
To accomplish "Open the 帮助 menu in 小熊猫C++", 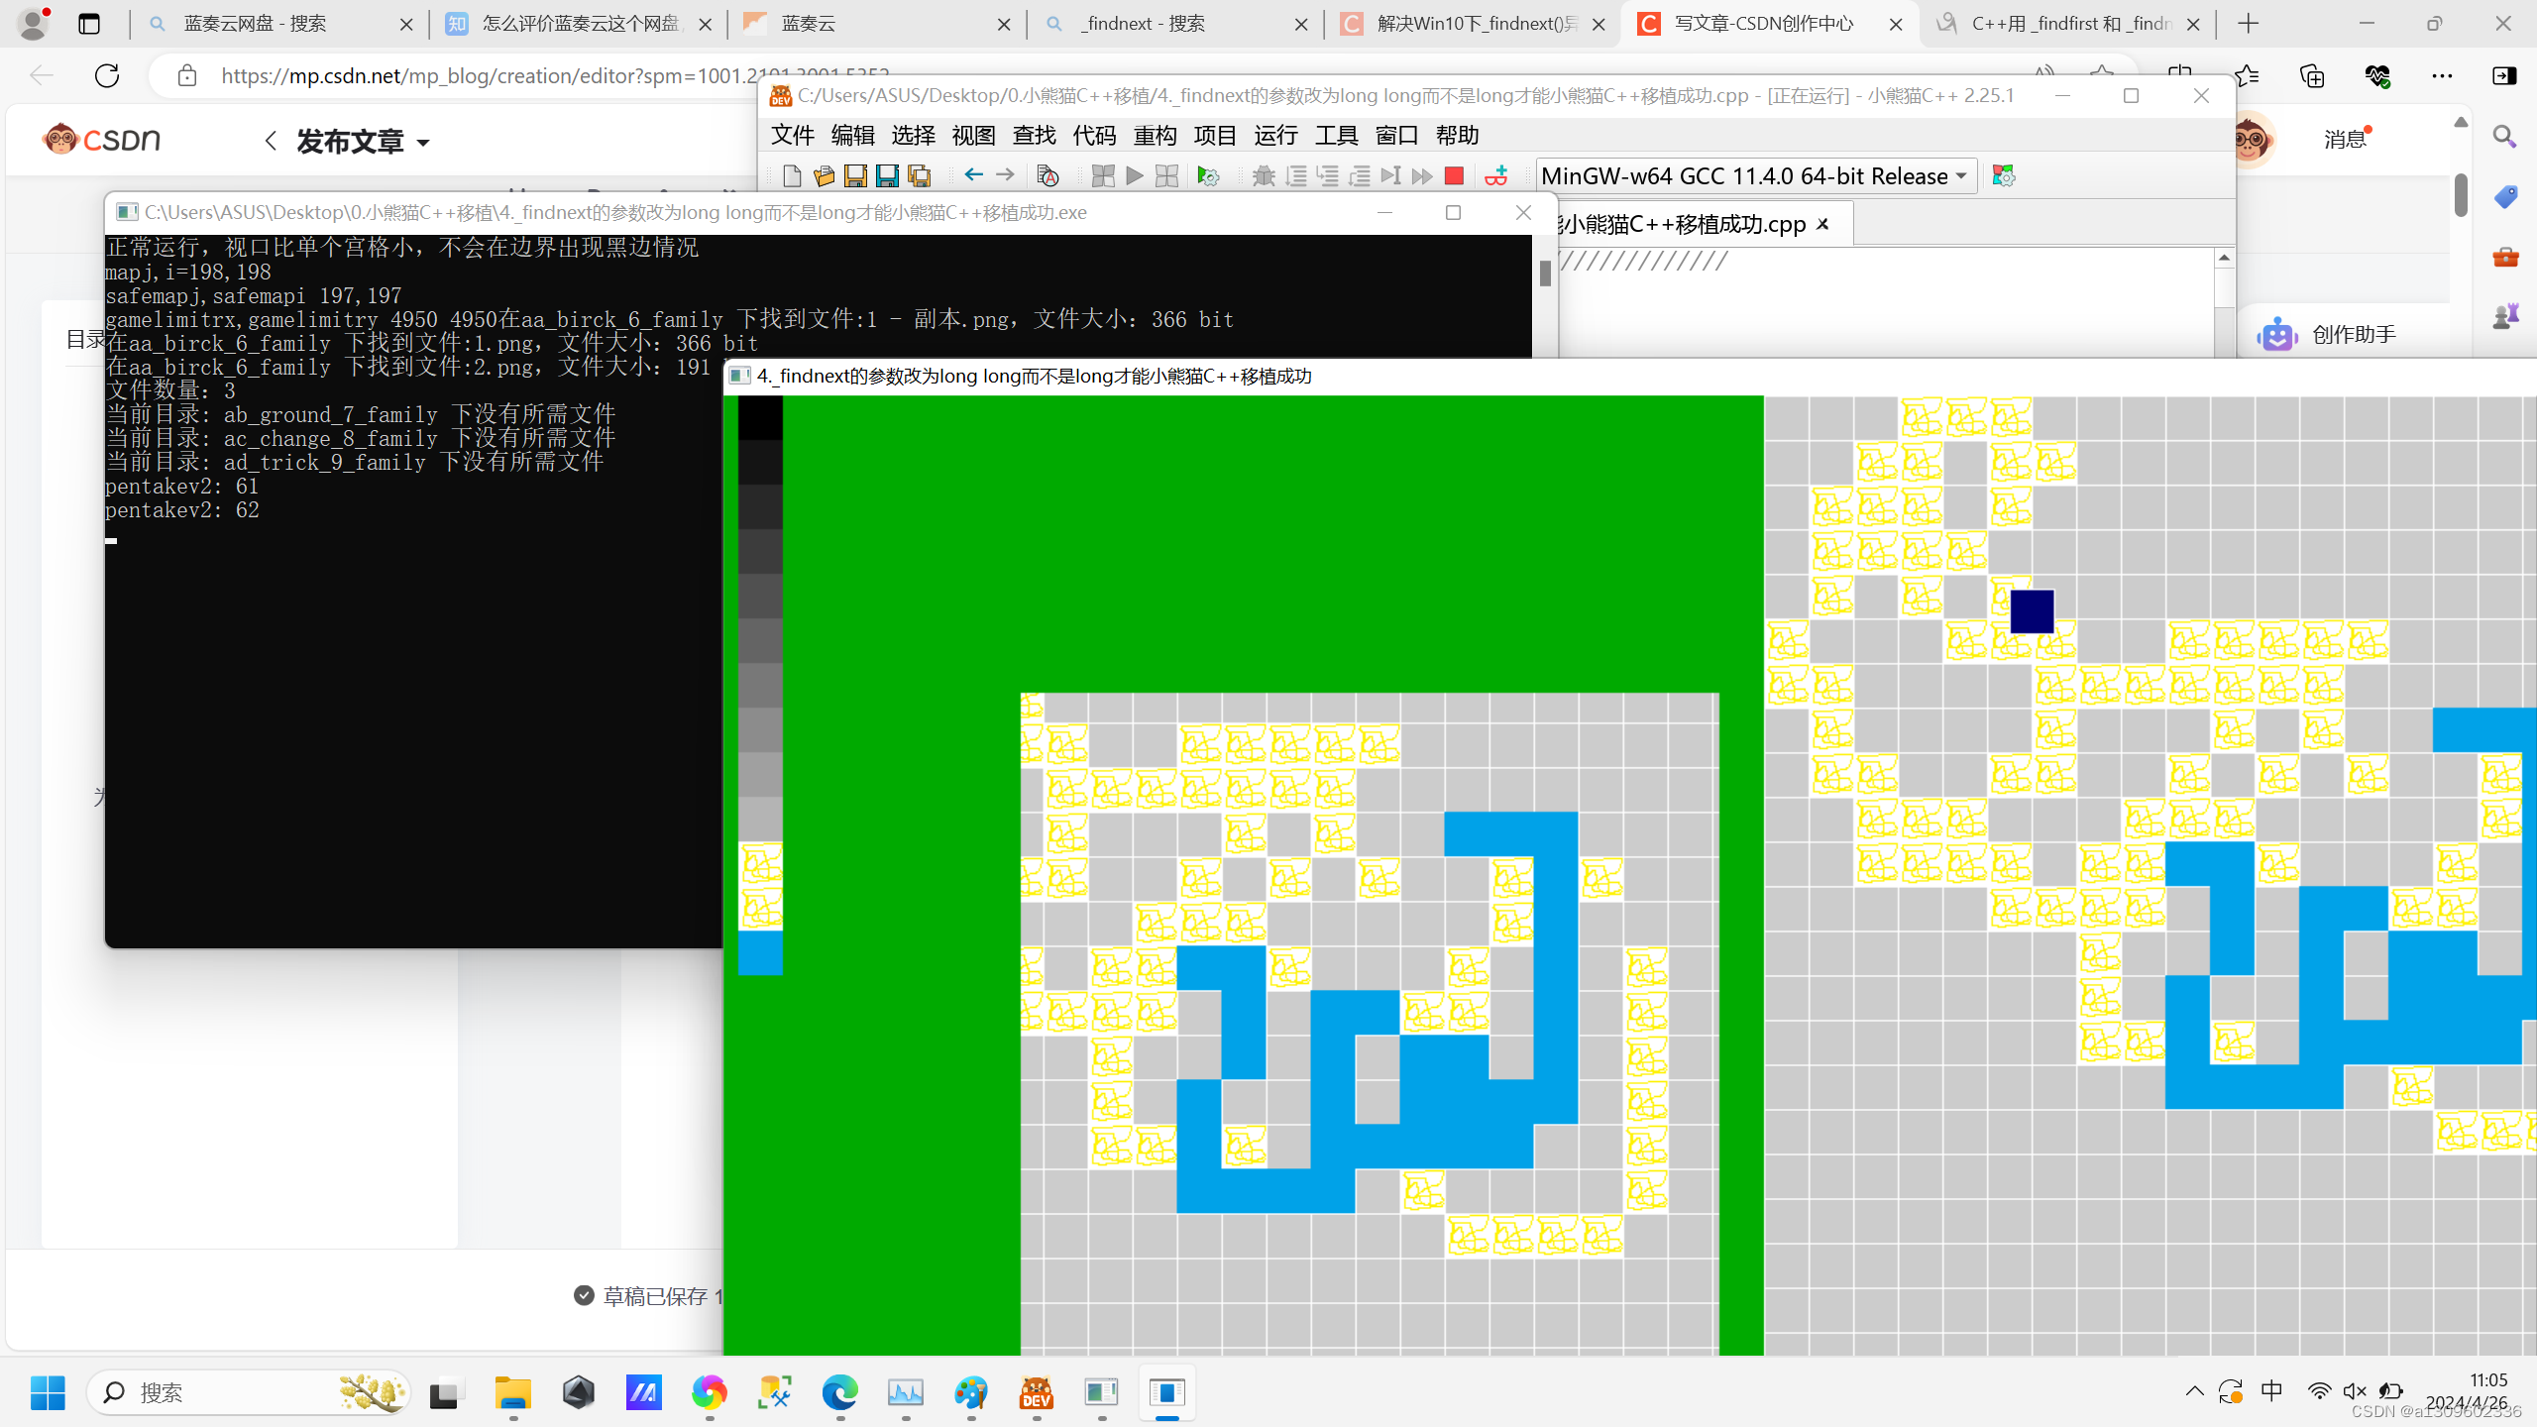I will point(1457,135).
